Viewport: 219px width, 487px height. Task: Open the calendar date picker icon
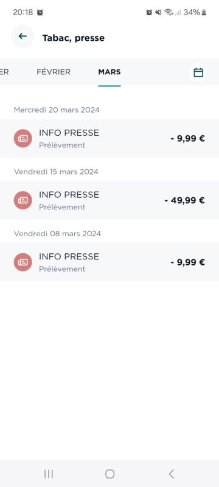[x=198, y=72]
